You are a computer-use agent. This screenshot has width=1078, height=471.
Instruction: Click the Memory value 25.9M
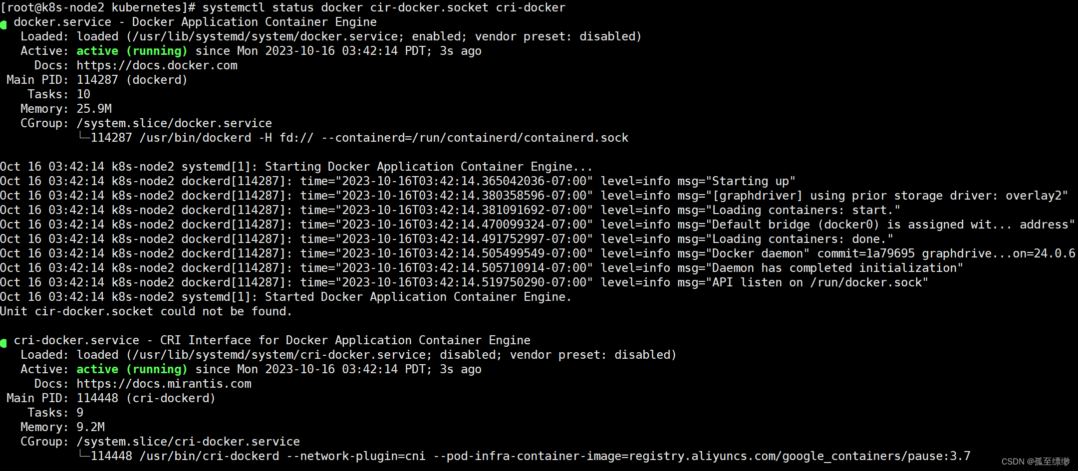pos(94,109)
